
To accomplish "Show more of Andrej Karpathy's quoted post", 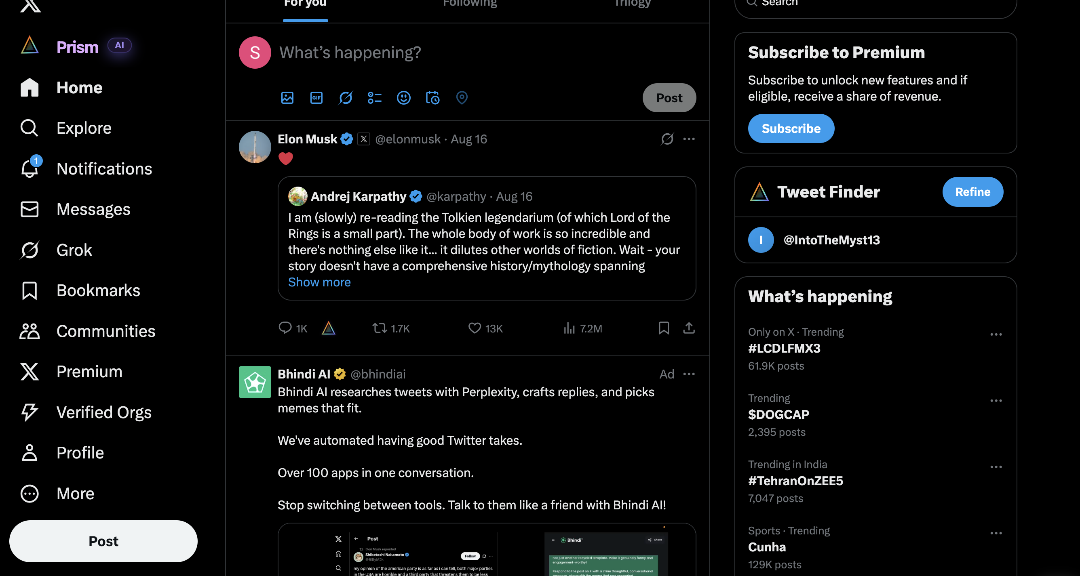I will (x=319, y=282).
